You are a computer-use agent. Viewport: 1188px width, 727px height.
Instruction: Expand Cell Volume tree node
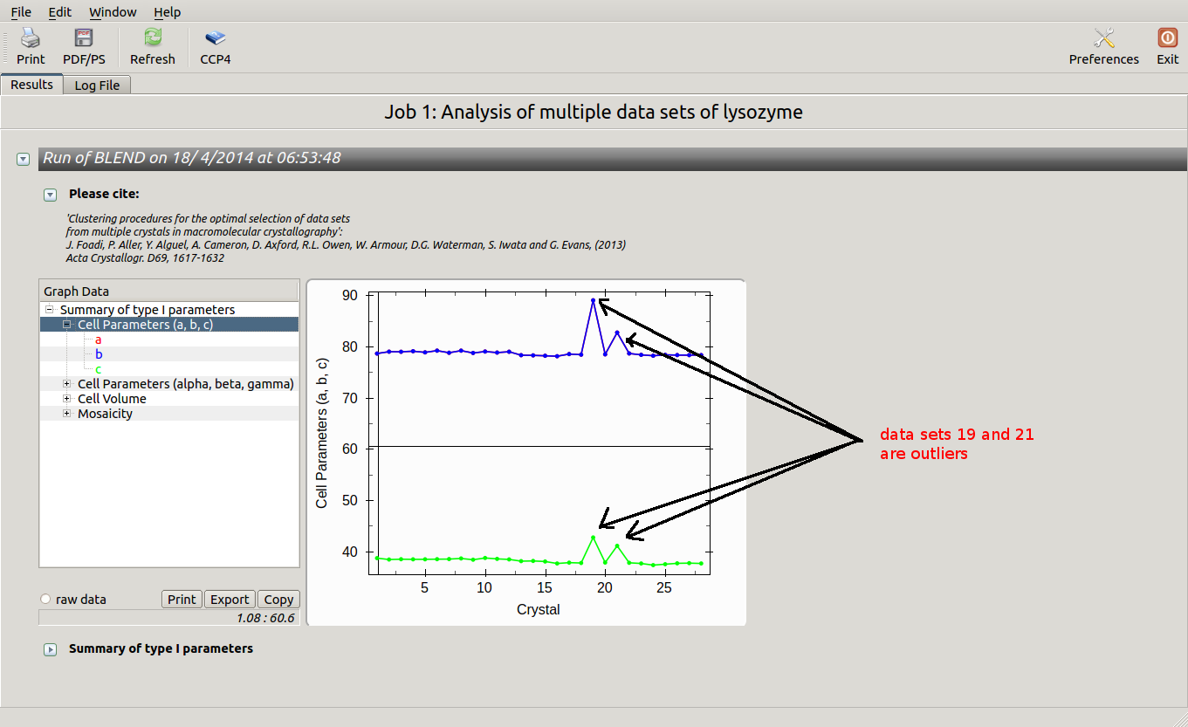click(x=67, y=399)
